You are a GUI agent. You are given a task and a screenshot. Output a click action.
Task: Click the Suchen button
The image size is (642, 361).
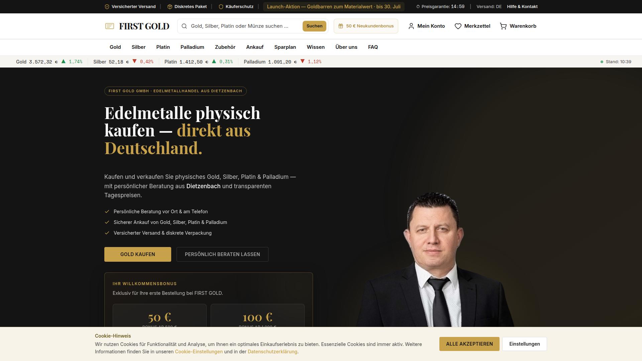tap(314, 26)
